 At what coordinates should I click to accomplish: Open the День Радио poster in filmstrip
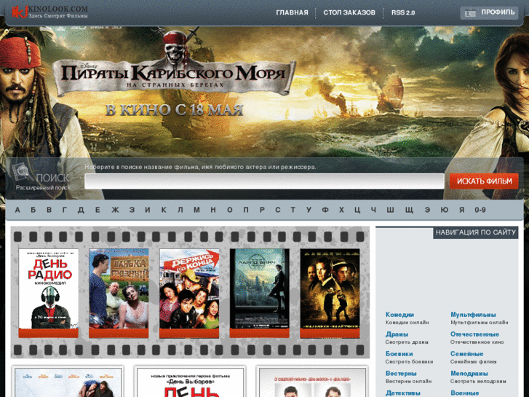click(49, 293)
